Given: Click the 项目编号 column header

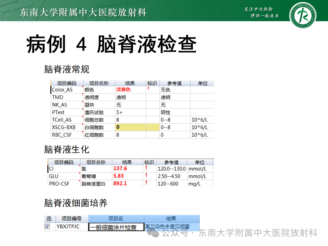Looking at the screenshot, I should coord(72,219).
